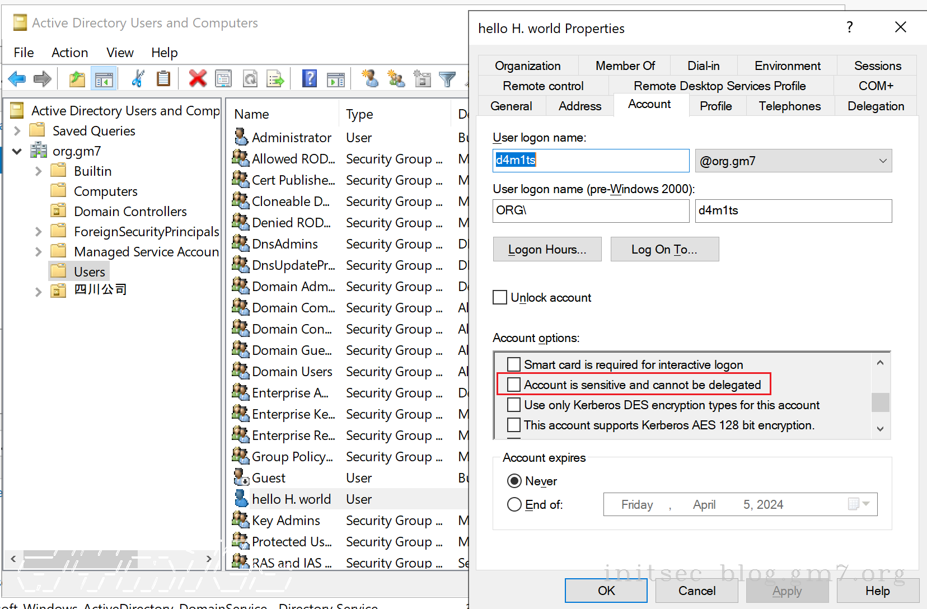Viewport: 927px width, 609px height.
Task: Click the Logon Hours button
Action: 547,249
